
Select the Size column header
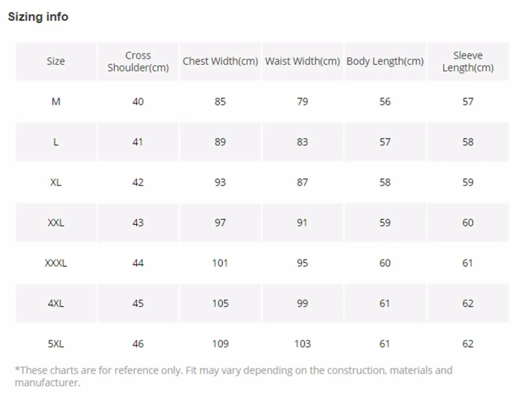56,61
